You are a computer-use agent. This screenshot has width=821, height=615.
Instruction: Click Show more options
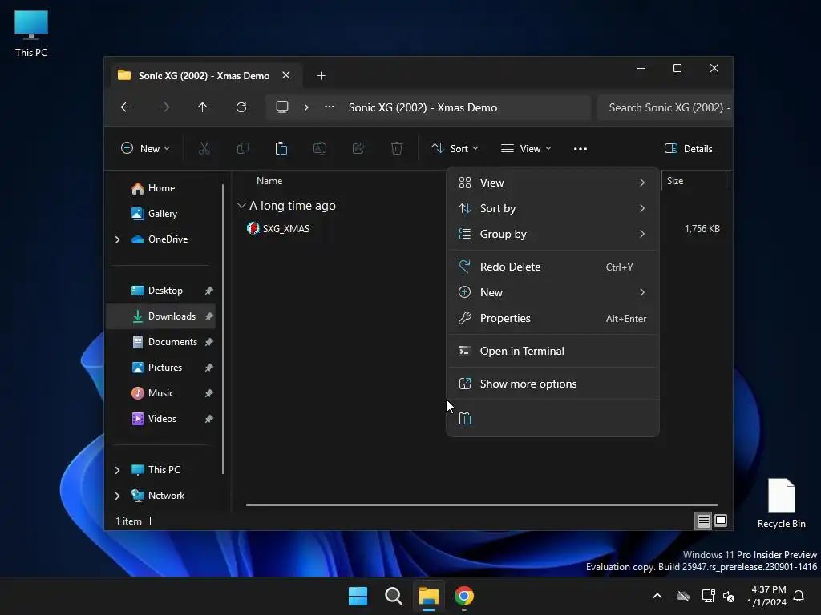point(552,384)
